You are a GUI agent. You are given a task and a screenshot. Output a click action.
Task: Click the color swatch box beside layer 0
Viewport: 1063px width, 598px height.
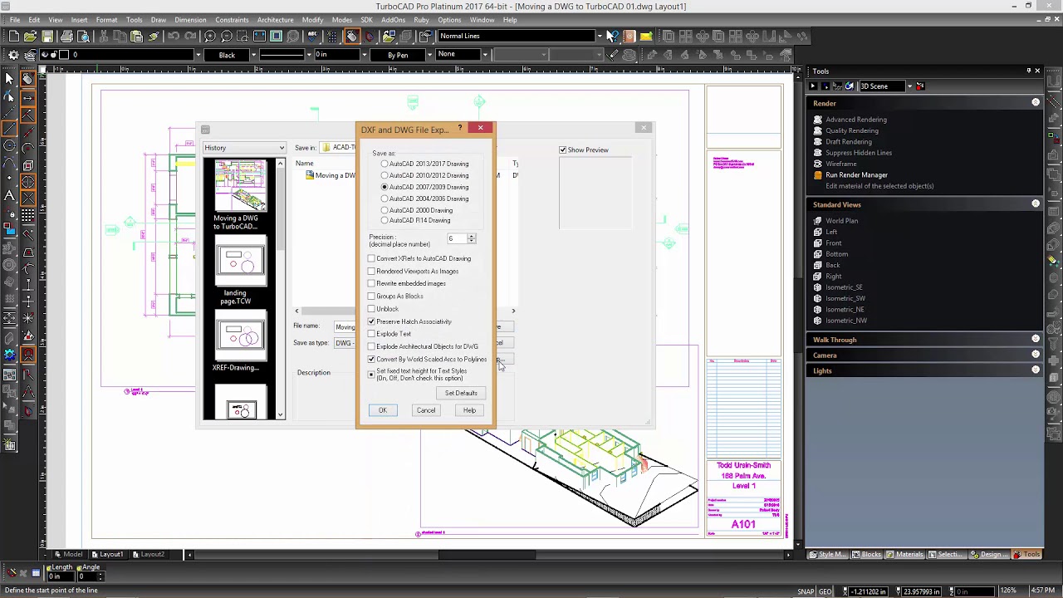coord(66,55)
